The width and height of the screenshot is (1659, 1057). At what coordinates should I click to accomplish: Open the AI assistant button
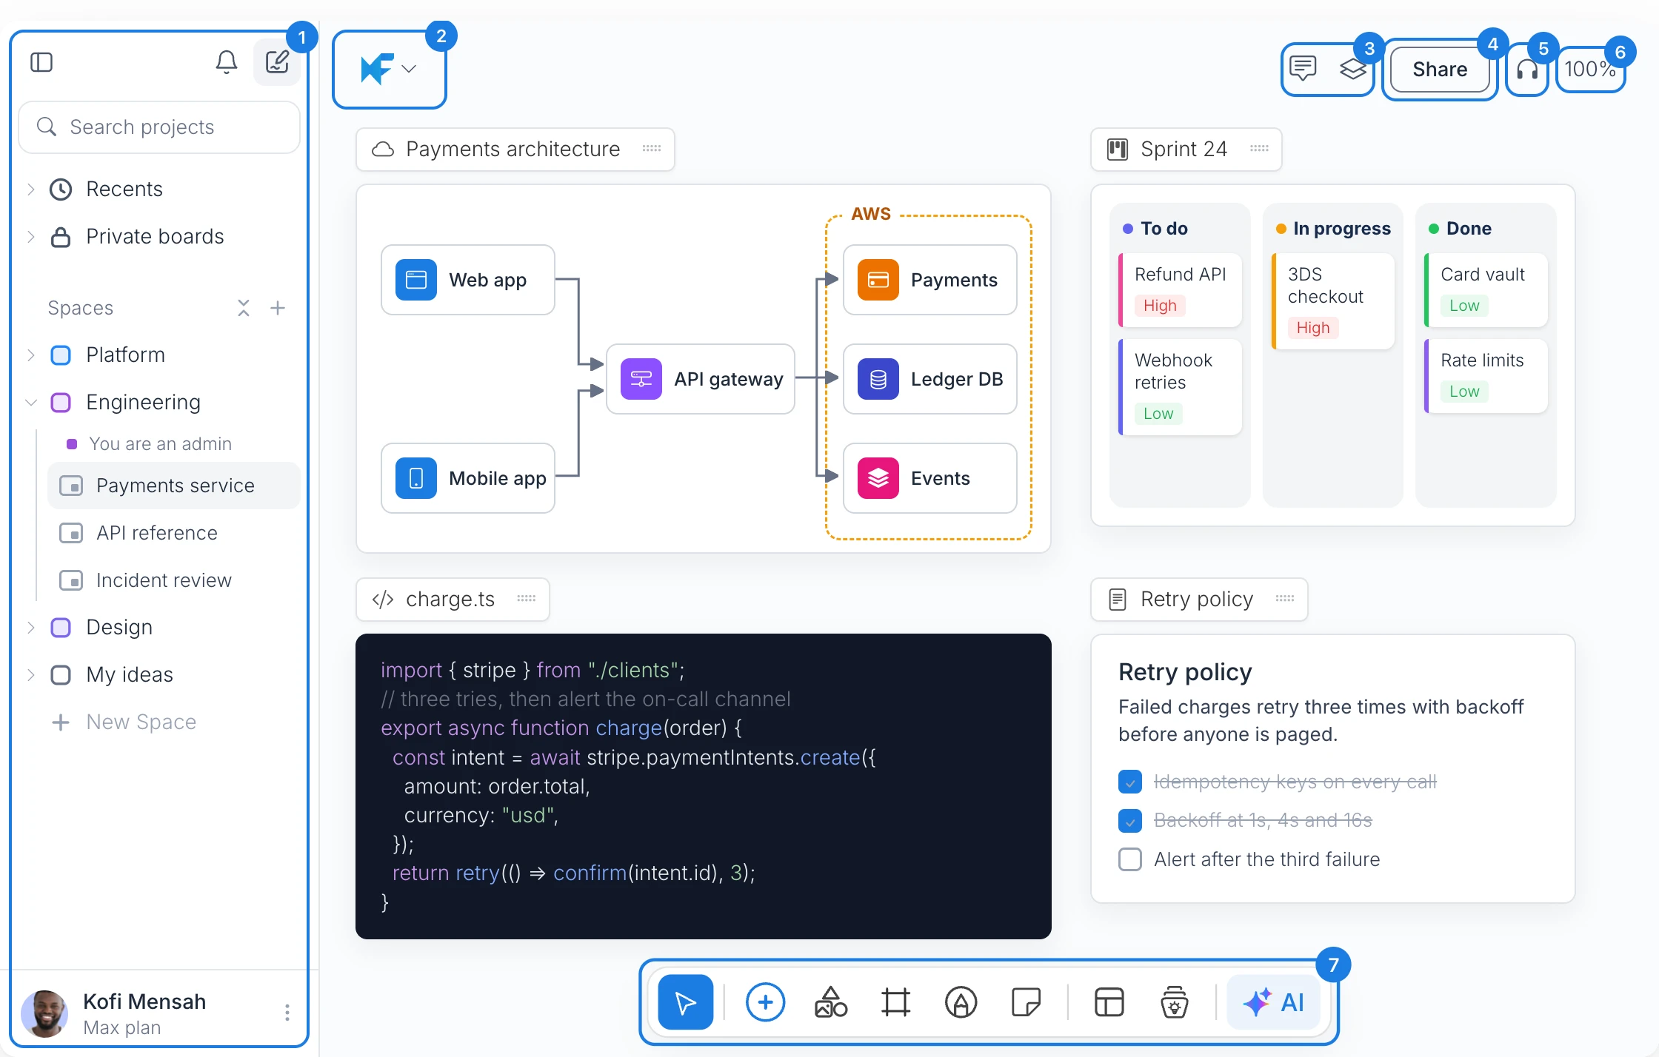click(x=1274, y=1002)
